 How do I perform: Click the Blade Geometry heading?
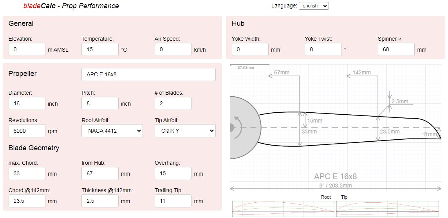click(x=34, y=148)
